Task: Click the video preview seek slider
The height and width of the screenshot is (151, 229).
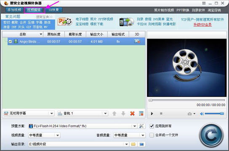Action: pyautogui.click(x=187, y=100)
